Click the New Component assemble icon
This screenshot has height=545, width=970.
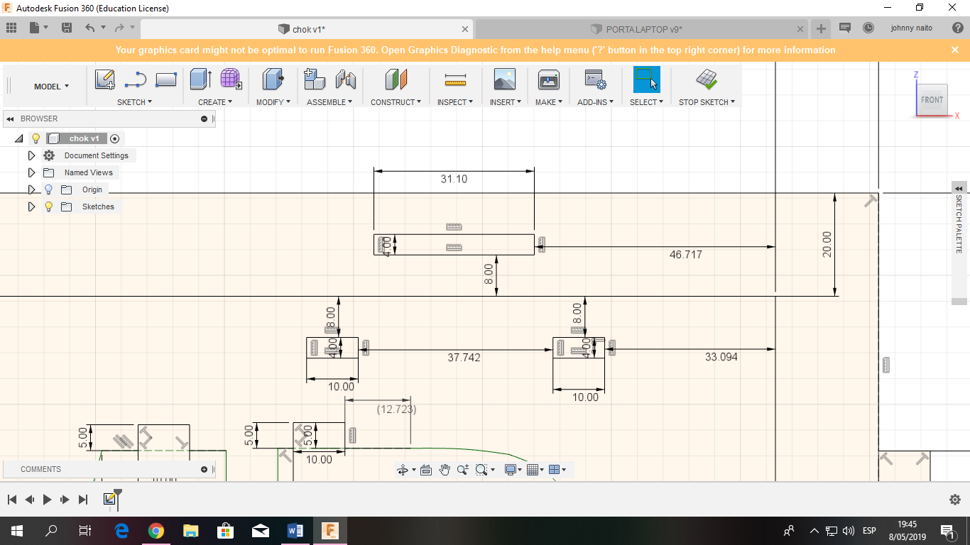tap(315, 79)
